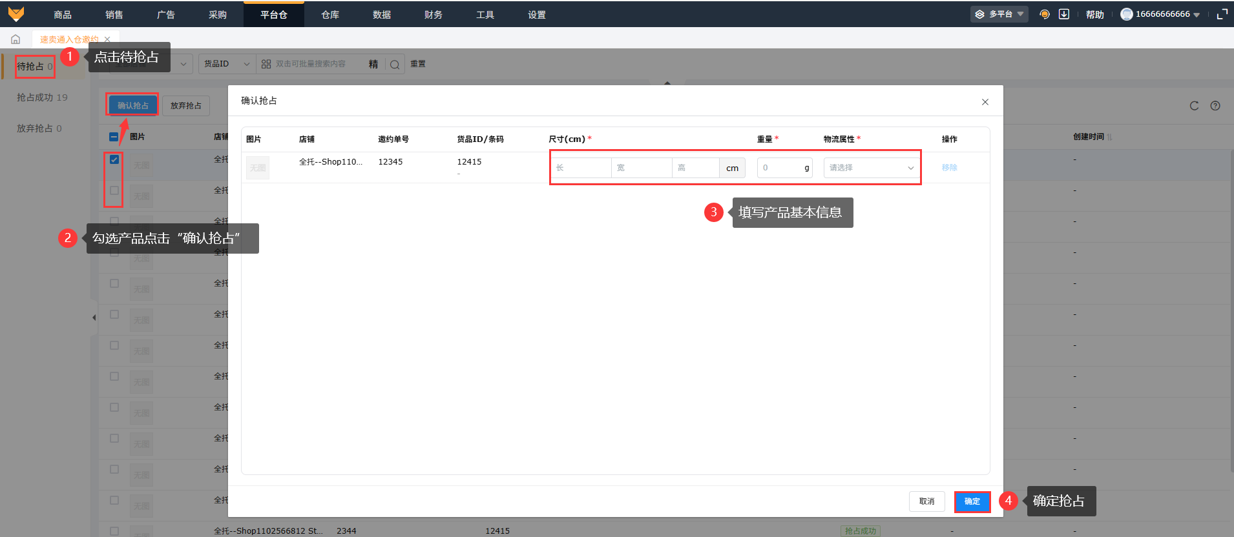
Task: Open the 广告 menu
Action: click(166, 14)
